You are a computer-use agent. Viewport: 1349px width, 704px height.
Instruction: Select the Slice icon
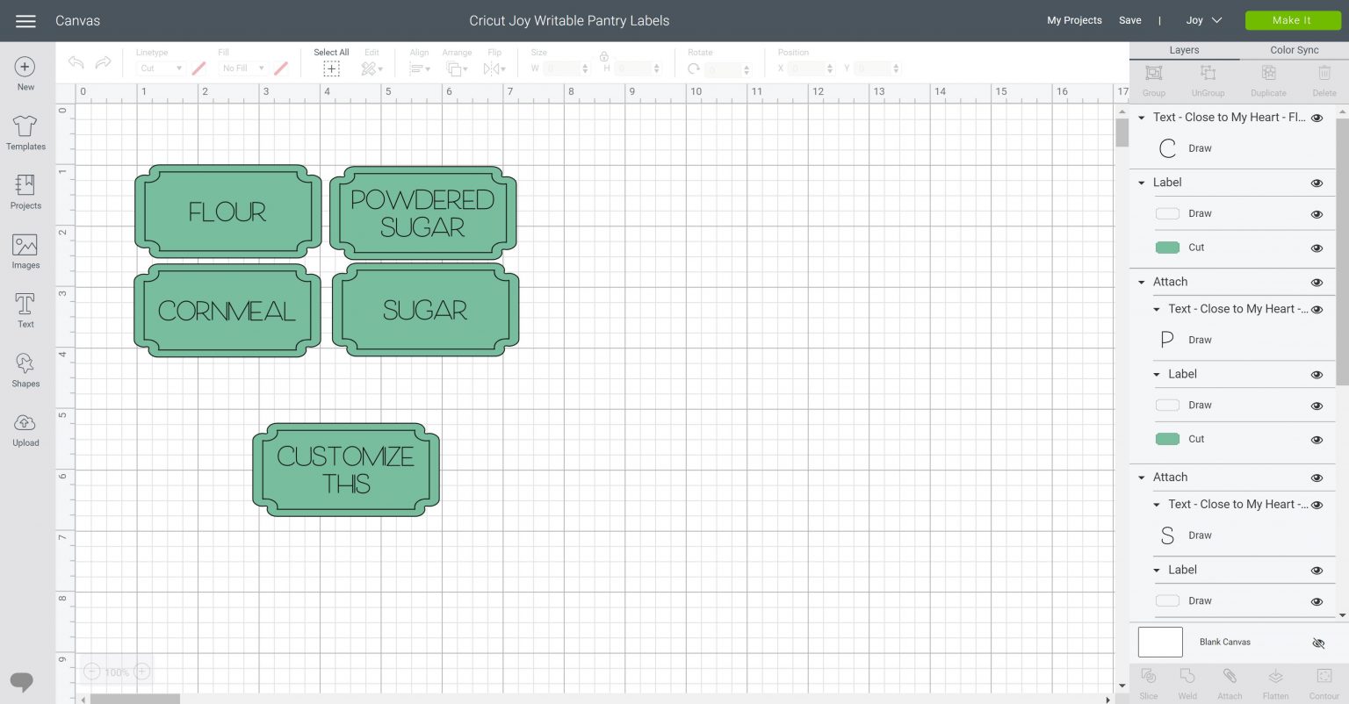(x=1148, y=681)
